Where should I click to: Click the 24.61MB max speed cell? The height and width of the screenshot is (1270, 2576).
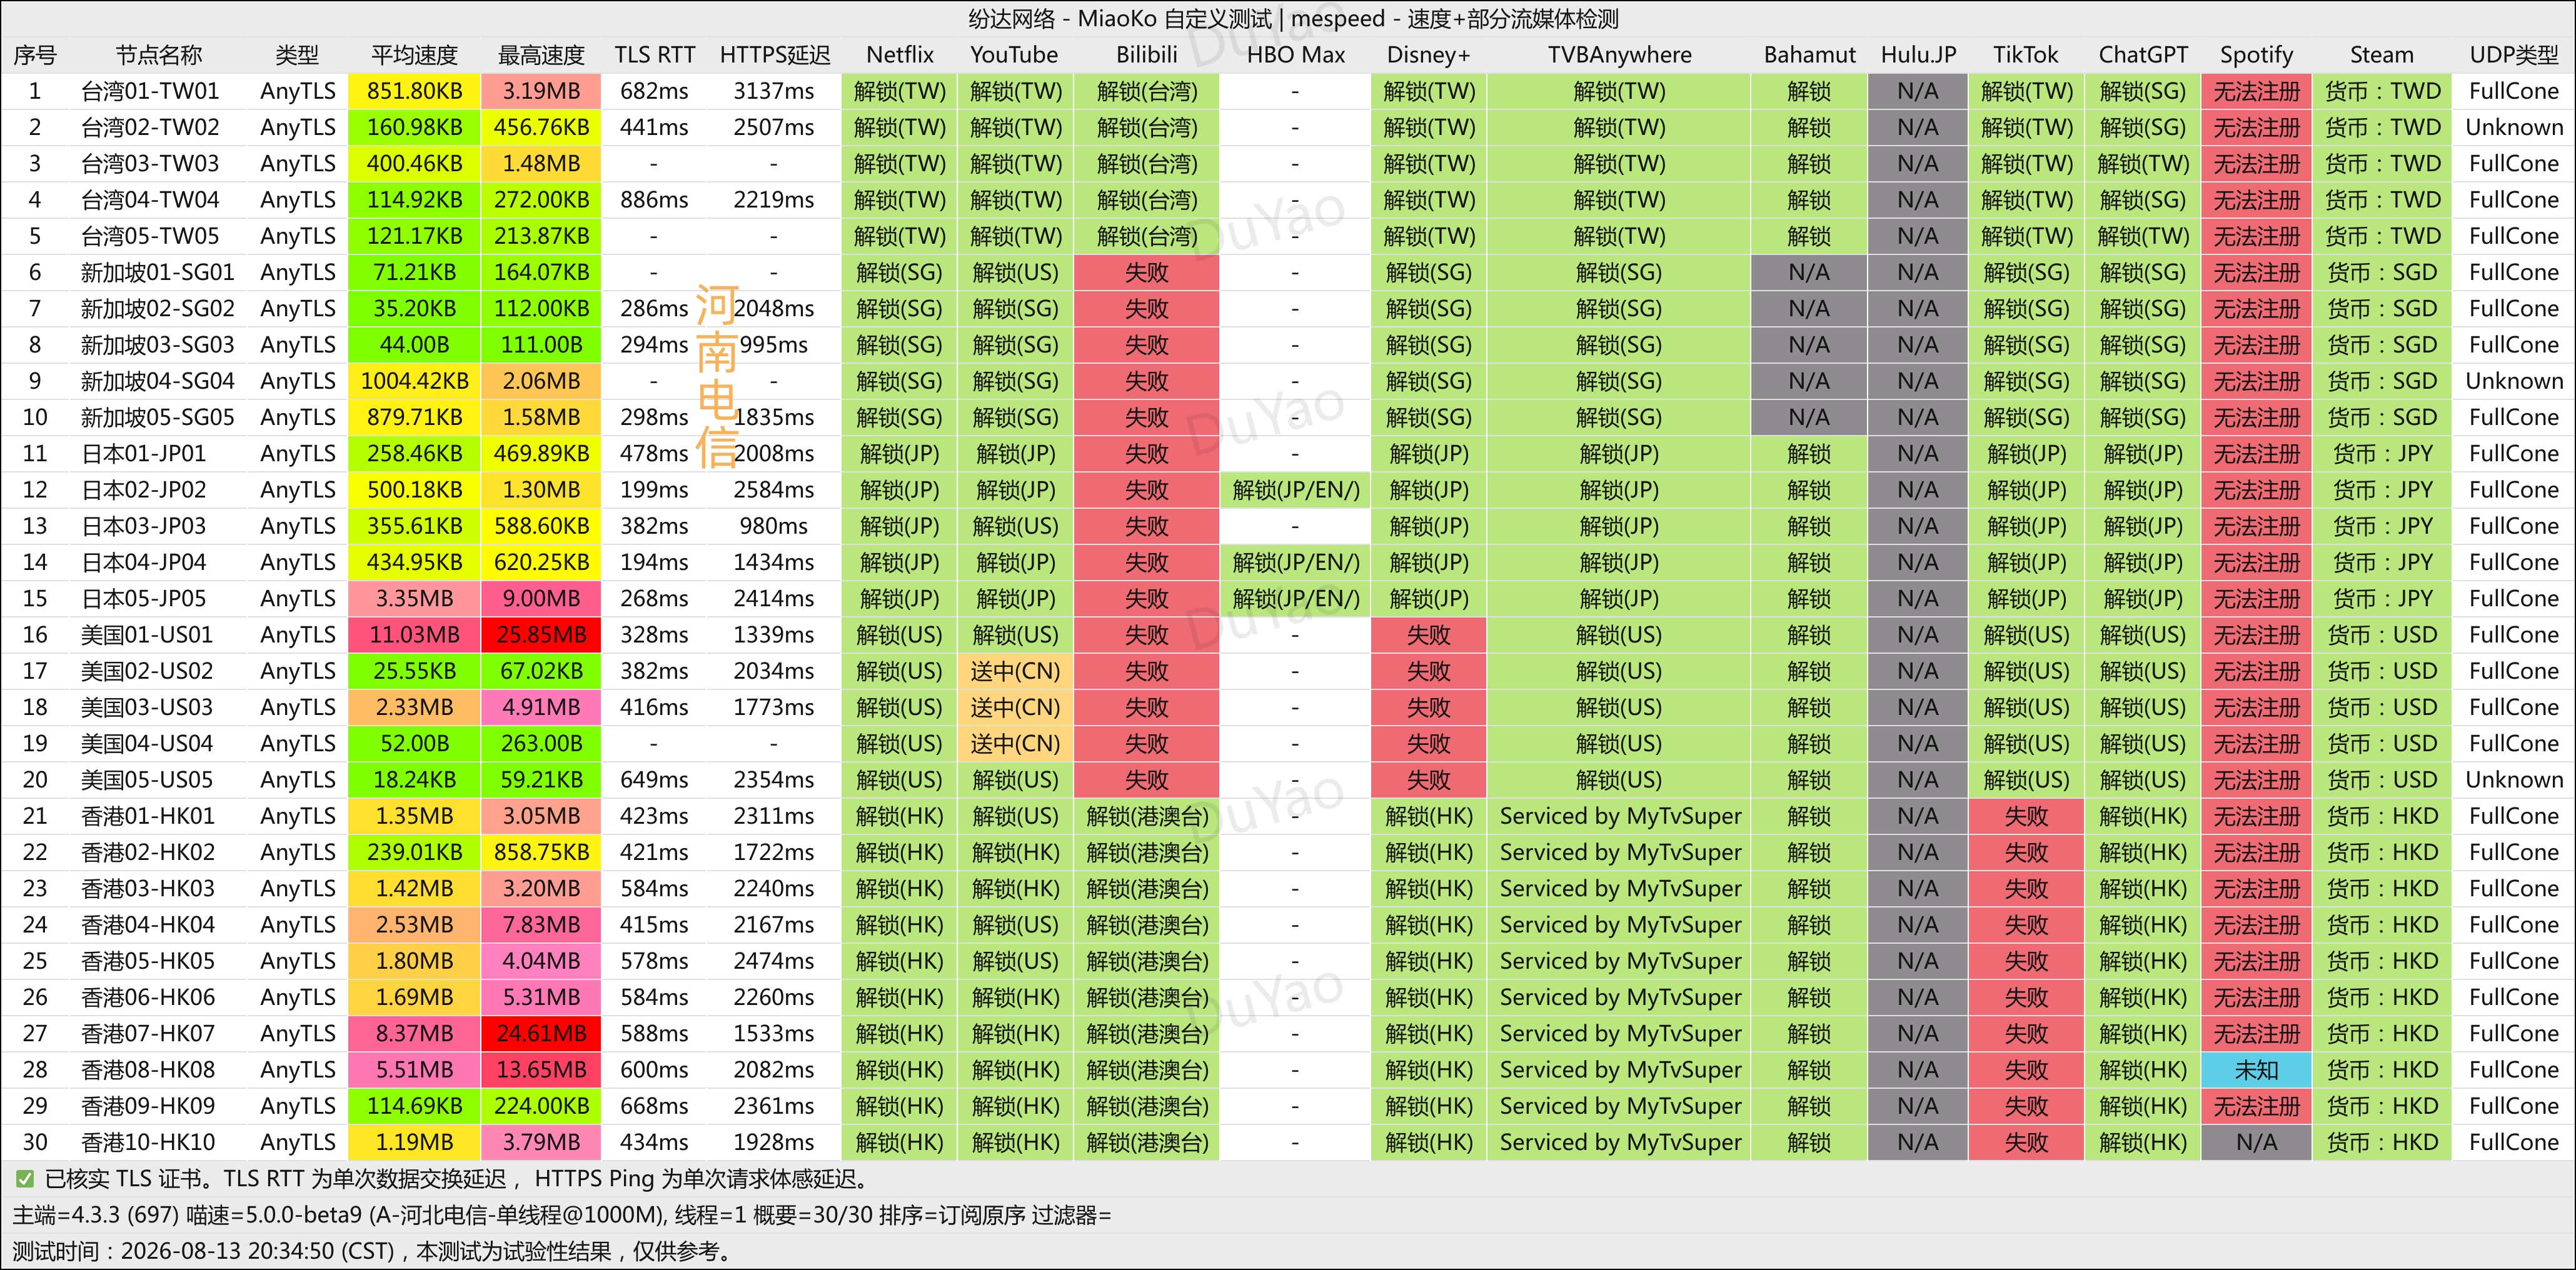541,1034
